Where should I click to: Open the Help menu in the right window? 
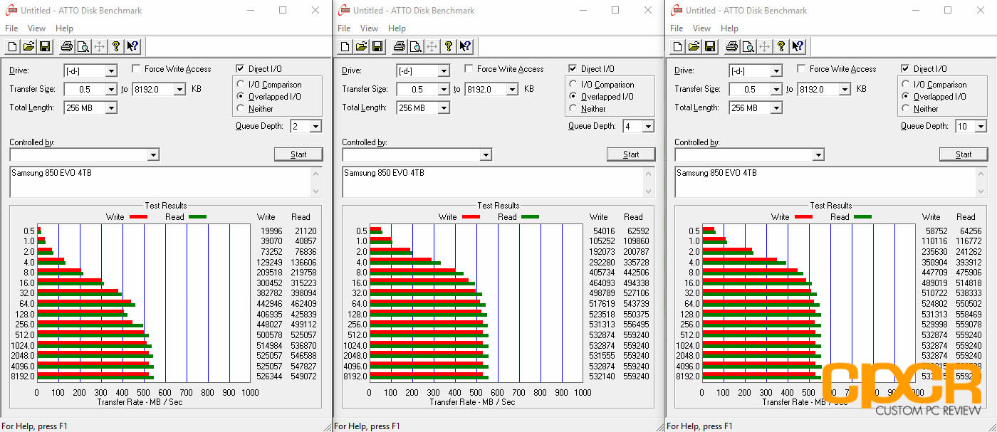[x=730, y=28]
